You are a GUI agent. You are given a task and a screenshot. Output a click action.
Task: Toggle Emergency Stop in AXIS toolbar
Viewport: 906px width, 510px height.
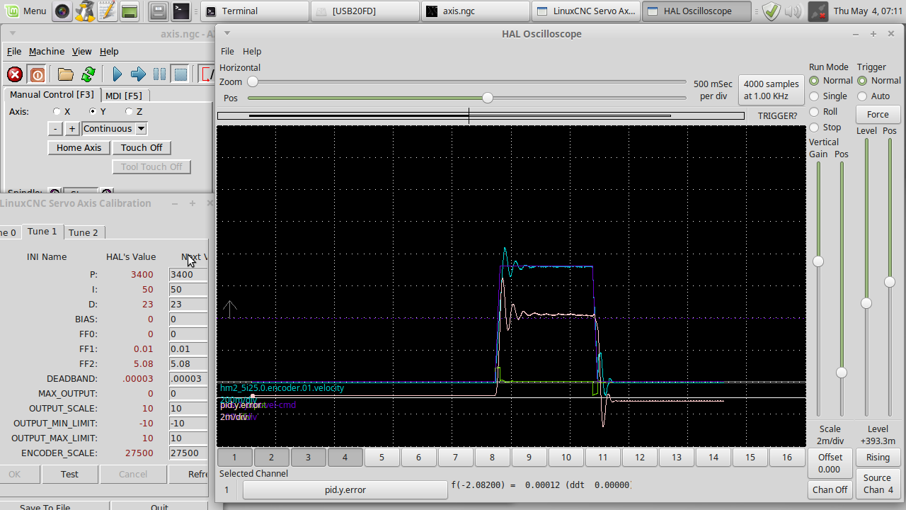click(15, 74)
